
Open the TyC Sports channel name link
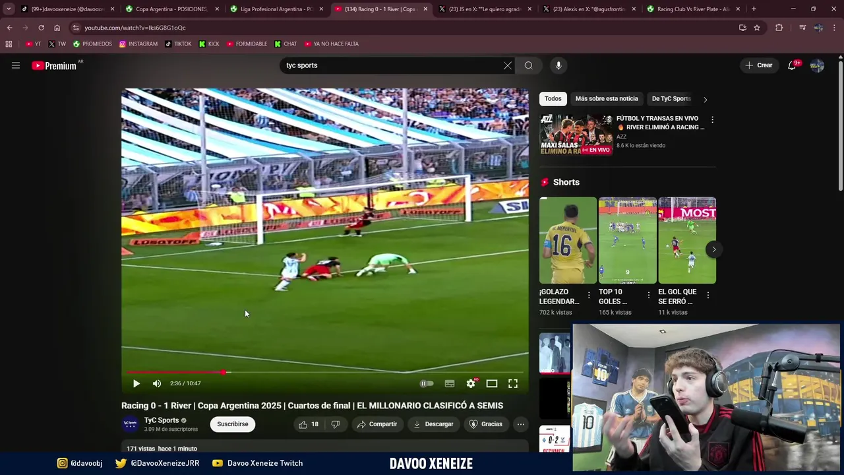coord(162,420)
